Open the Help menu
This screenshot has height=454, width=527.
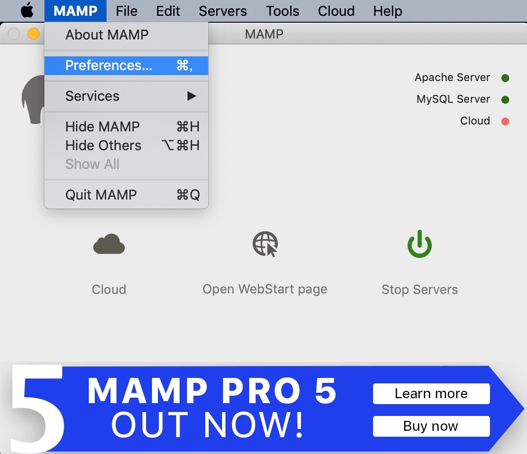(387, 11)
